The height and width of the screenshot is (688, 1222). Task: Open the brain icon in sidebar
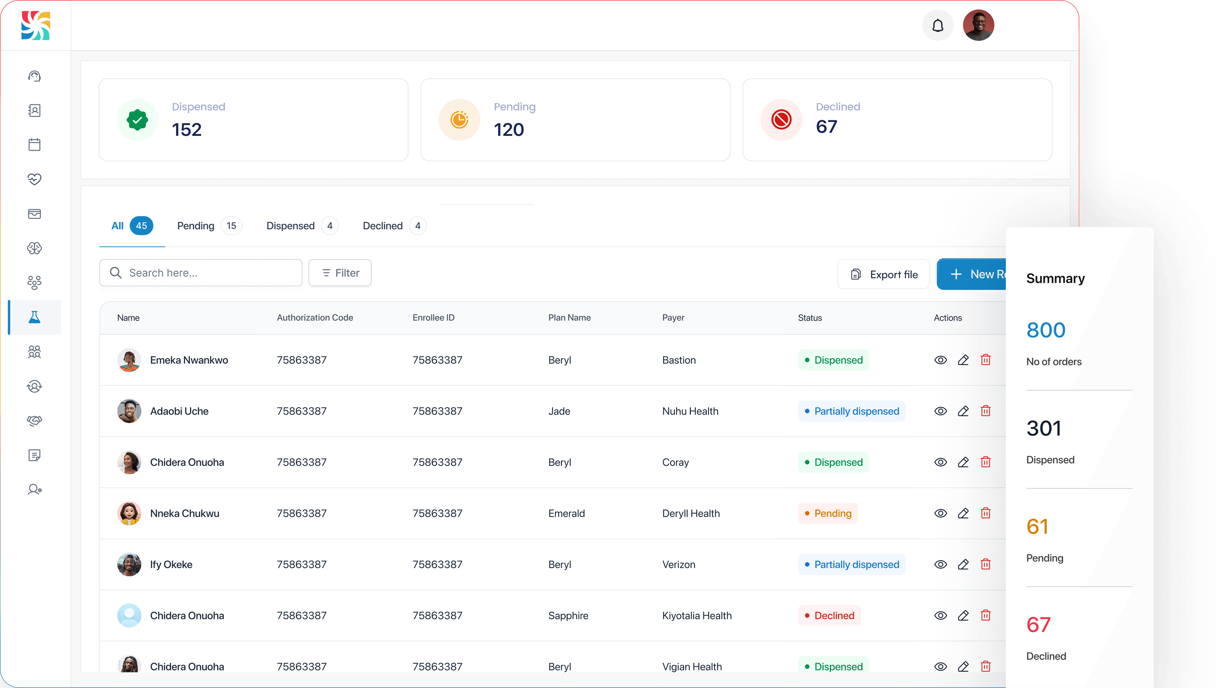34,248
